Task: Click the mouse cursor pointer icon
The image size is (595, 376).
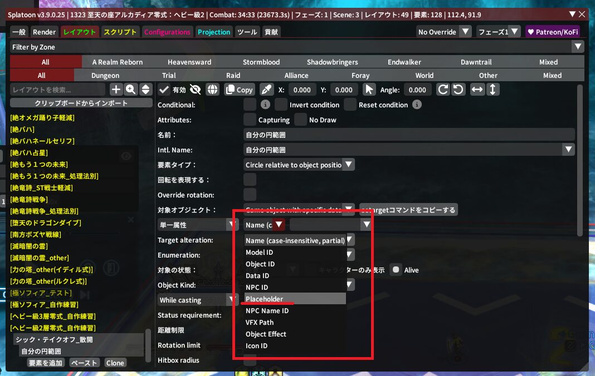Action: coord(369,90)
